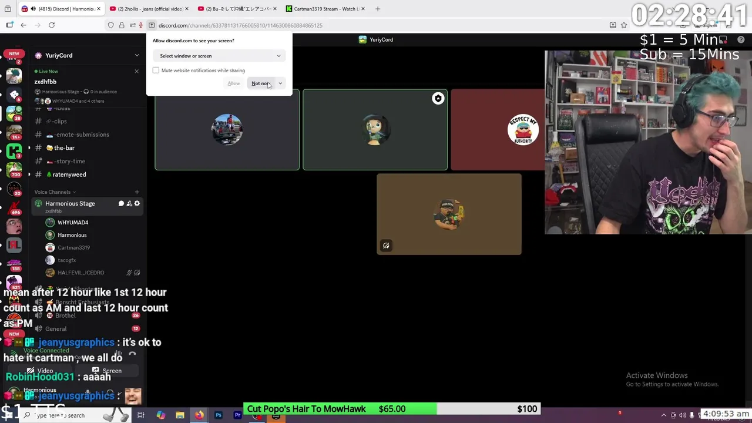Collapse the Voice Channels category
This screenshot has width=752, height=423.
tap(55, 192)
